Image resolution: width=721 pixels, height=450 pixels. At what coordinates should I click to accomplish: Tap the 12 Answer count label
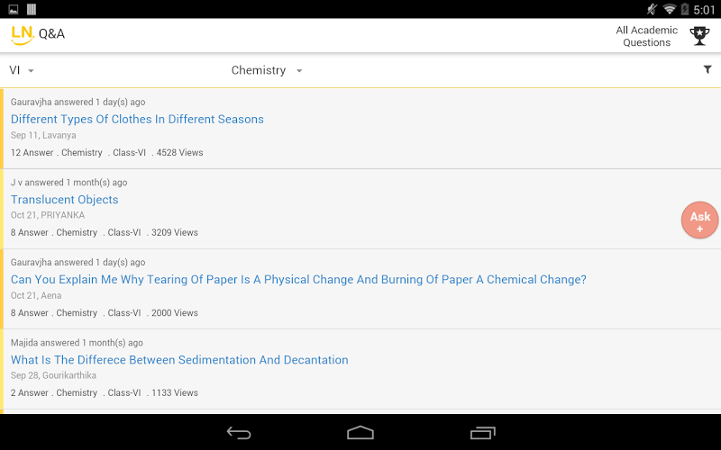tap(32, 153)
